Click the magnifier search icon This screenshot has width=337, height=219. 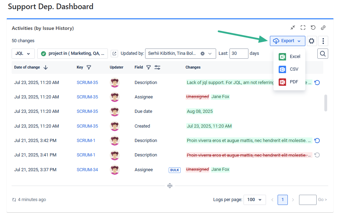coord(323,53)
